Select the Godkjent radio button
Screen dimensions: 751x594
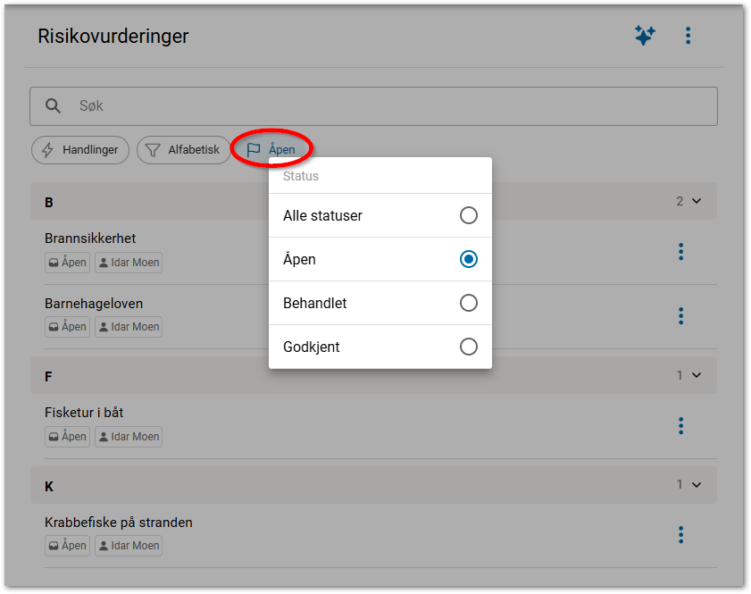pyautogui.click(x=468, y=347)
